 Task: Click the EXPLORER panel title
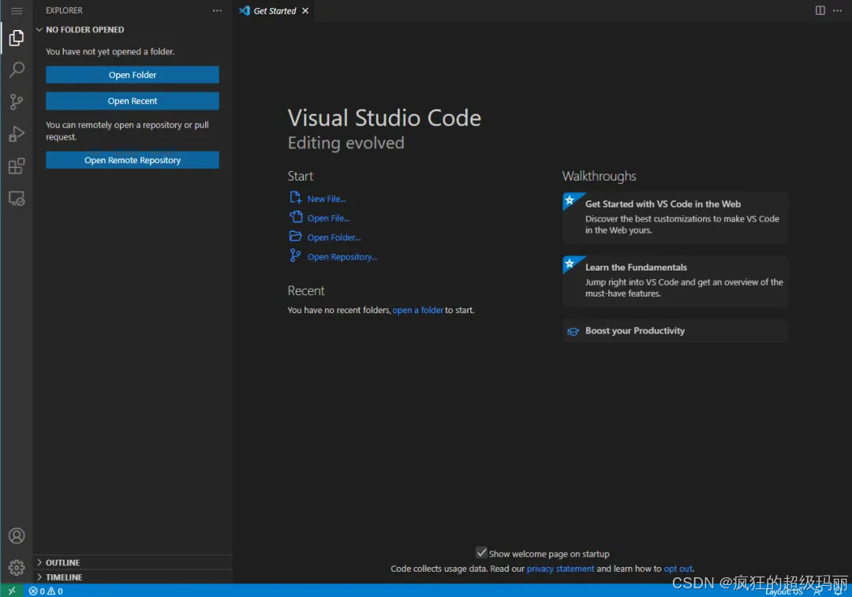[64, 10]
